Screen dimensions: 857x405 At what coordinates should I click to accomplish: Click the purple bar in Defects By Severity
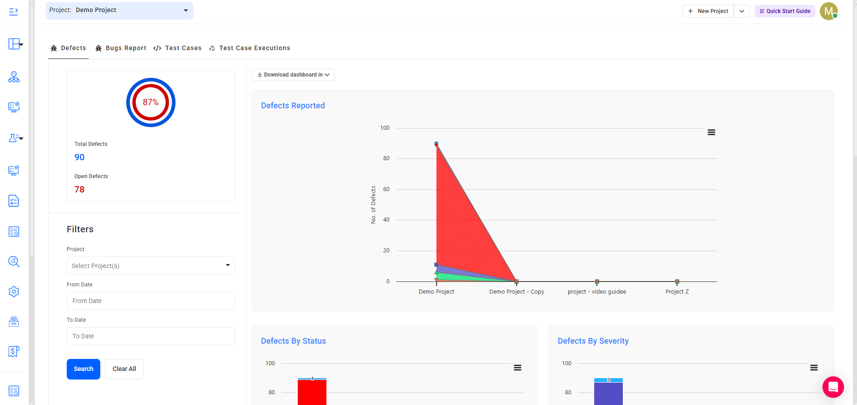pyautogui.click(x=608, y=394)
